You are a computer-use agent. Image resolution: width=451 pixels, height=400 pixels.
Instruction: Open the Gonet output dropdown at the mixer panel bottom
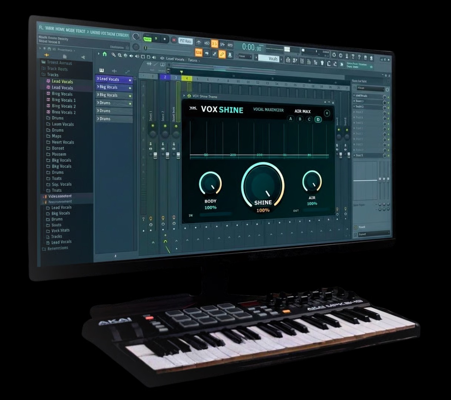(374, 234)
